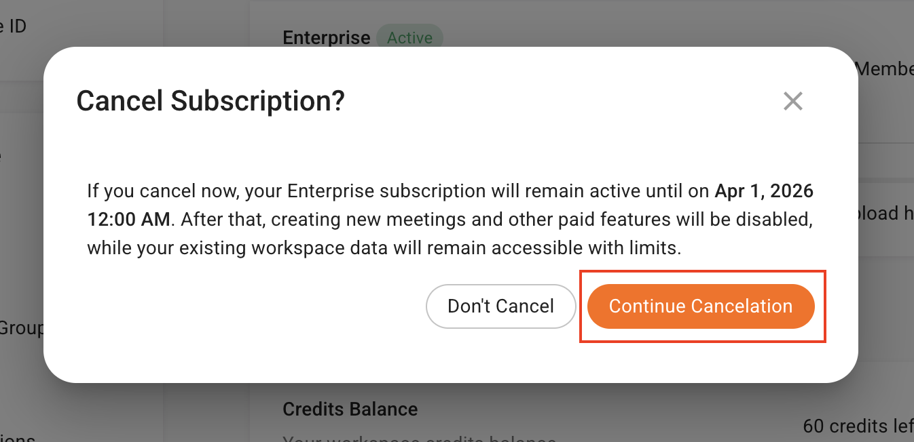Viewport: 914px width, 442px height.
Task: Select the Enterprise plan heading
Action: pos(327,38)
